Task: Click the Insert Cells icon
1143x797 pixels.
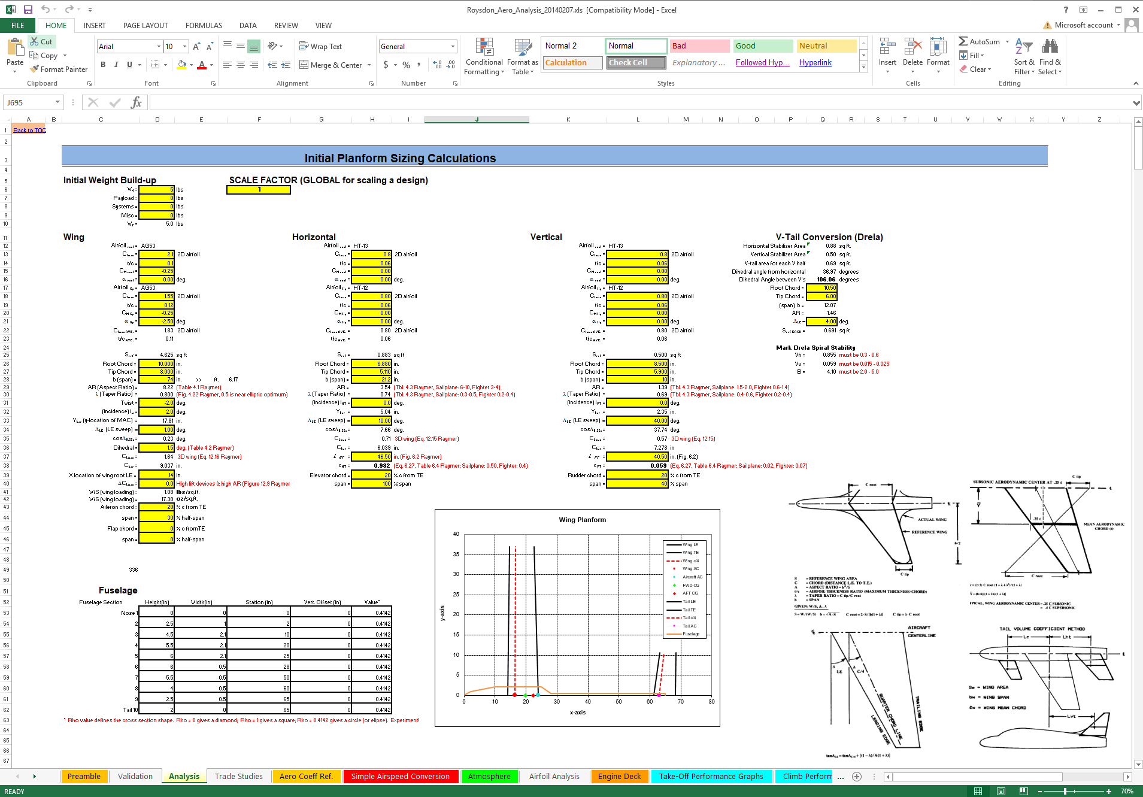Action: [887, 53]
